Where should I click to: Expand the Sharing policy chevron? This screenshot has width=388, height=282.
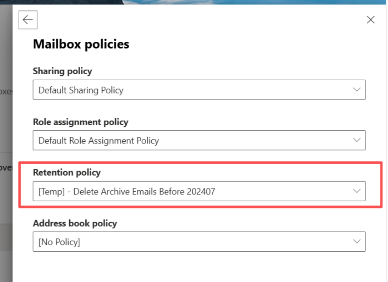pyautogui.click(x=357, y=90)
